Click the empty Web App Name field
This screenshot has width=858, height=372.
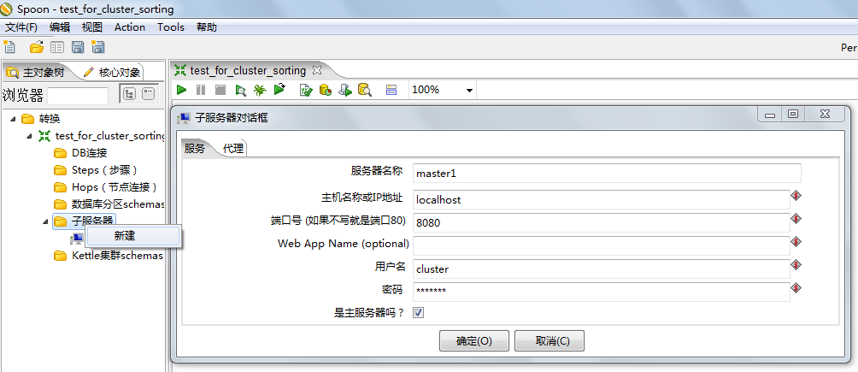coord(602,245)
